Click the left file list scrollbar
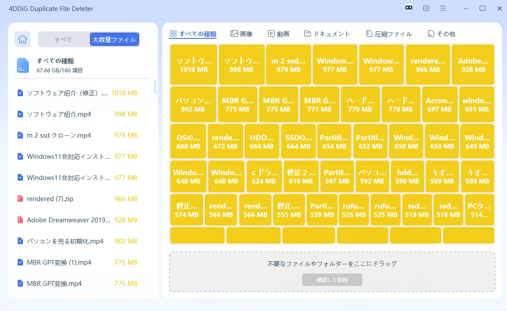The image size is (507, 311). tap(155, 86)
